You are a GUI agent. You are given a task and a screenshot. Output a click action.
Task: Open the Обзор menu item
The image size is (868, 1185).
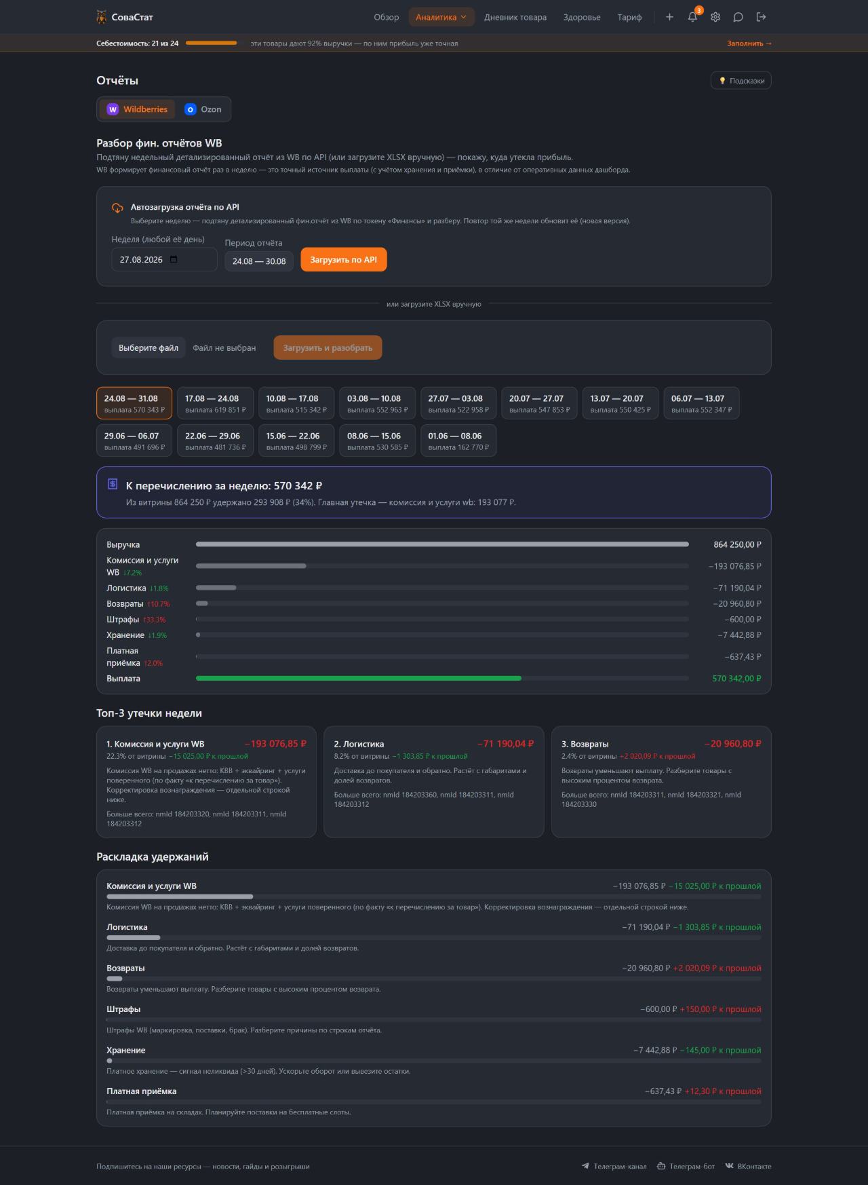click(x=387, y=17)
